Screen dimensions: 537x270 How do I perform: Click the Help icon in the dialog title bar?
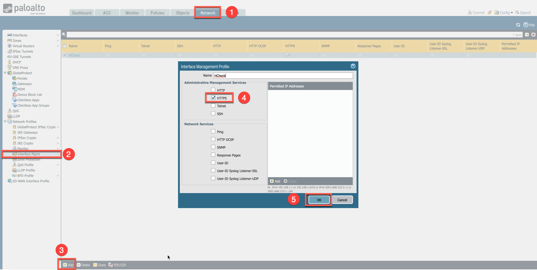point(353,66)
